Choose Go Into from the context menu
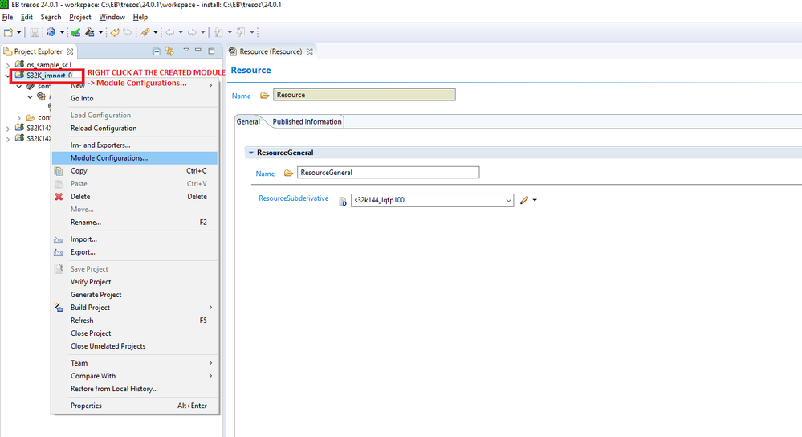This screenshot has height=437, width=802. tap(135, 98)
